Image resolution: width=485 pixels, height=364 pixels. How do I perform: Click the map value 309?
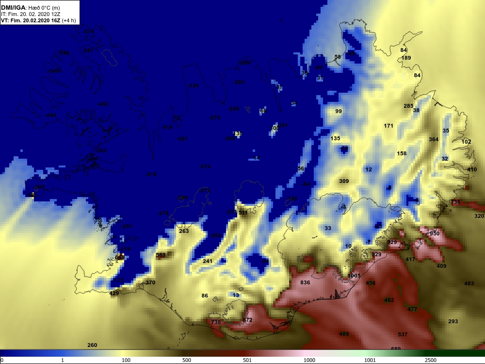tap(344, 181)
